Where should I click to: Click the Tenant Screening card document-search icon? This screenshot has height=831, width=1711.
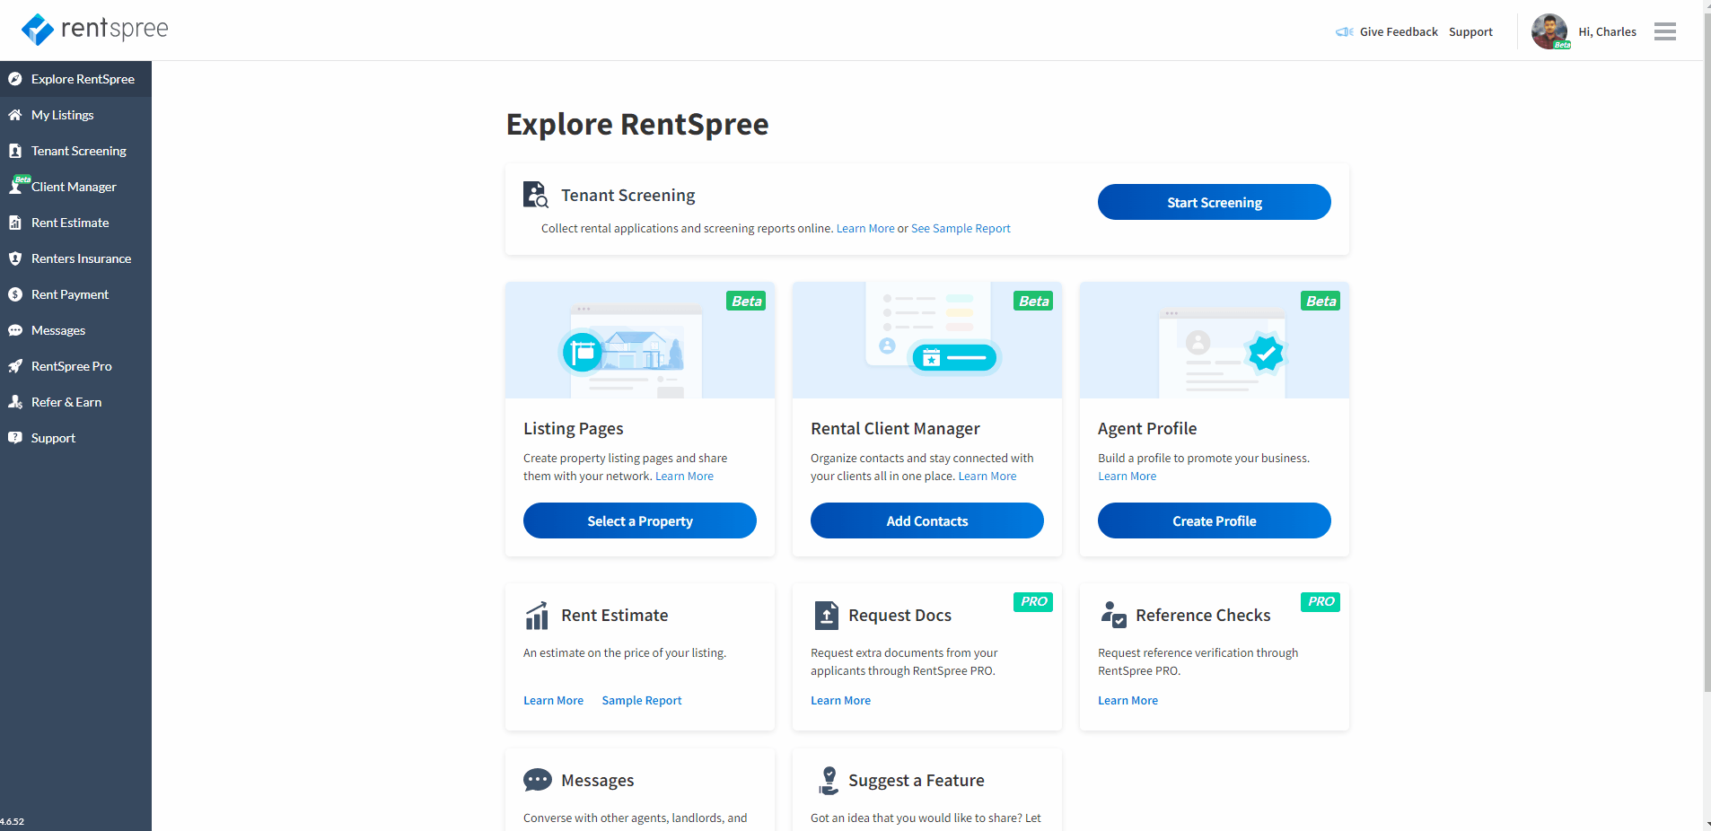[536, 195]
